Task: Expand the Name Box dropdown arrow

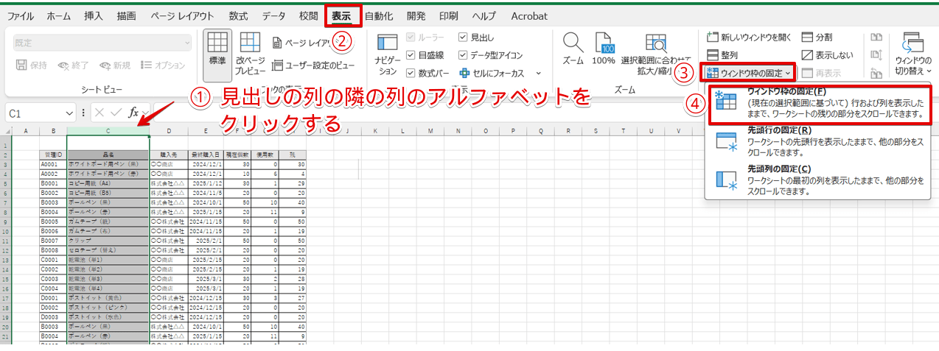Action: coord(69,113)
